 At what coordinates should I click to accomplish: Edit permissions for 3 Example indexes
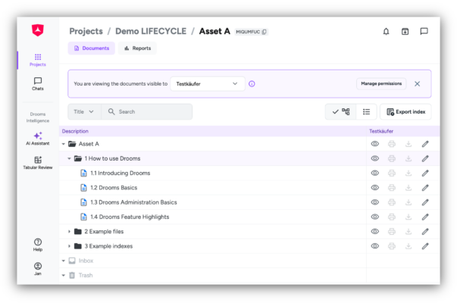click(x=425, y=246)
